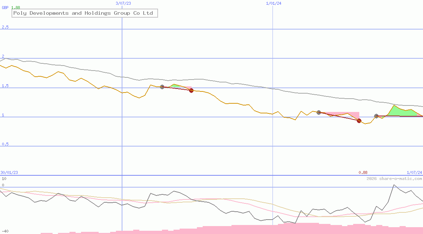Click the large green shaded area at right

[x=400, y=112]
